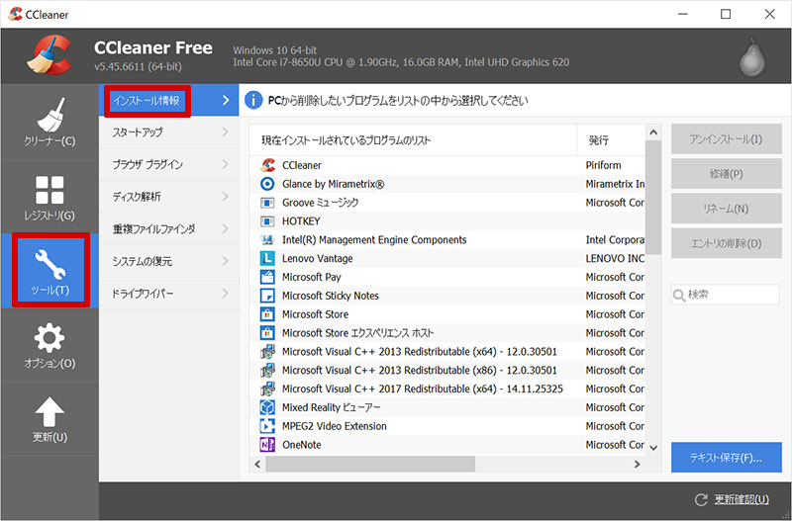Viewport: 792px width, 521px height.
Task: Click the Visual C++ 2017 x64 icon
Action: pyautogui.click(x=267, y=389)
